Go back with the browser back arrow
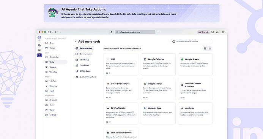The height and width of the screenshot is (139, 263). tap(56, 32)
